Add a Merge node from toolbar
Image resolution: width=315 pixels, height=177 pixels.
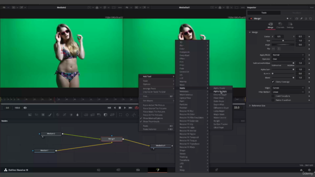86,115
